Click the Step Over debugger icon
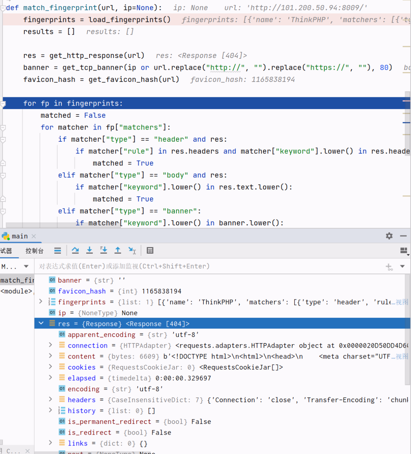411x454 pixels. pos(75,250)
